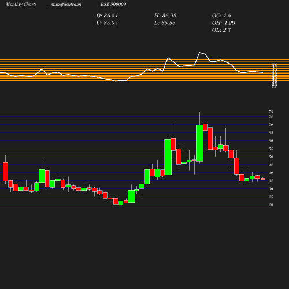
Task: Click the 50 price axis label
Action: click(271, 157)
